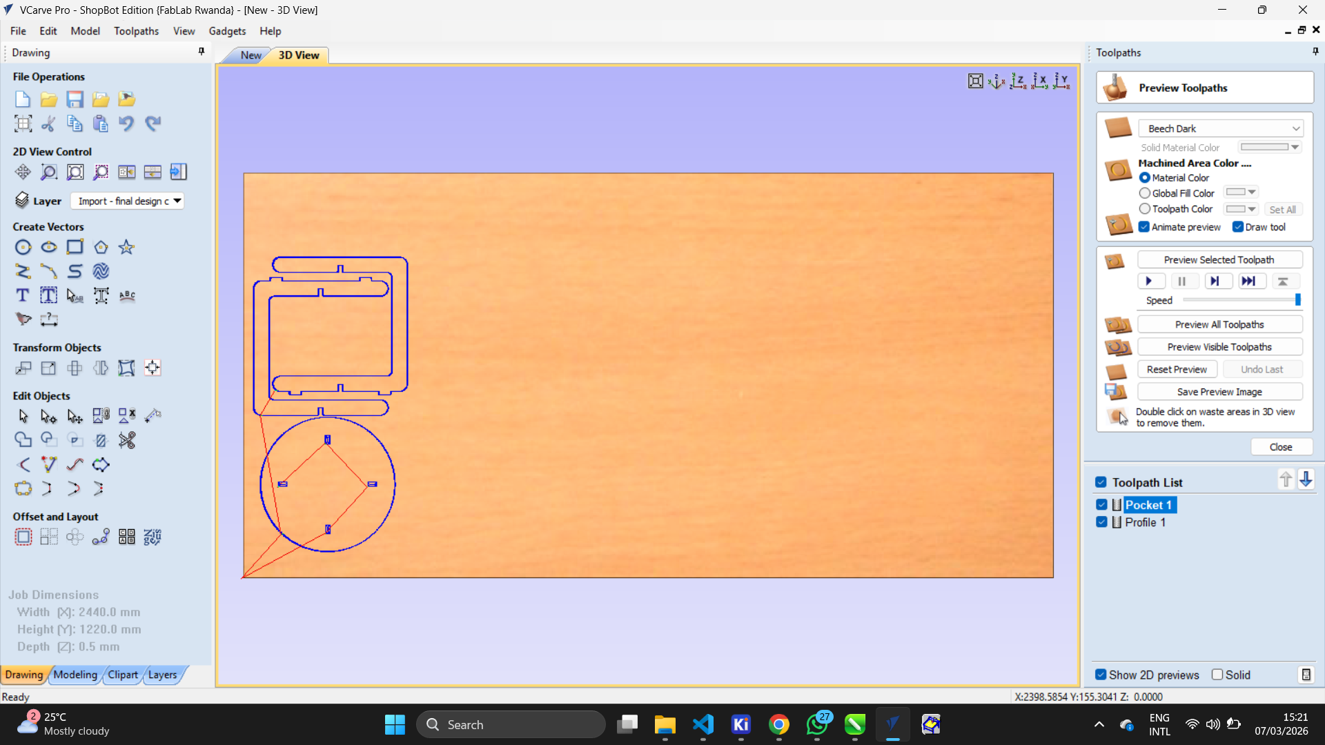Click the Reset Preview button
The height and width of the screenshot is (745, 1325).
1177,369
